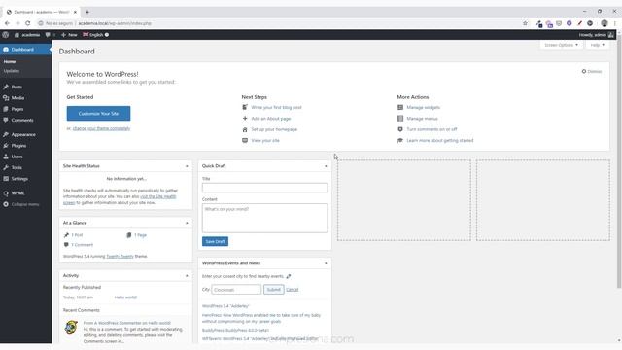Open comments bubble in admin bar
622x350 pixels.
(x=48, y=35)
